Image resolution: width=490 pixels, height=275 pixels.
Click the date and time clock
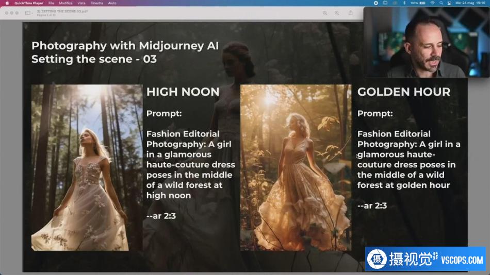(470, 3)
